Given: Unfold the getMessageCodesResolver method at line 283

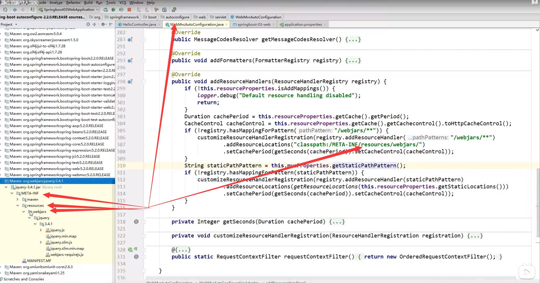Looking at the screenshot, I should click(144, 39).
